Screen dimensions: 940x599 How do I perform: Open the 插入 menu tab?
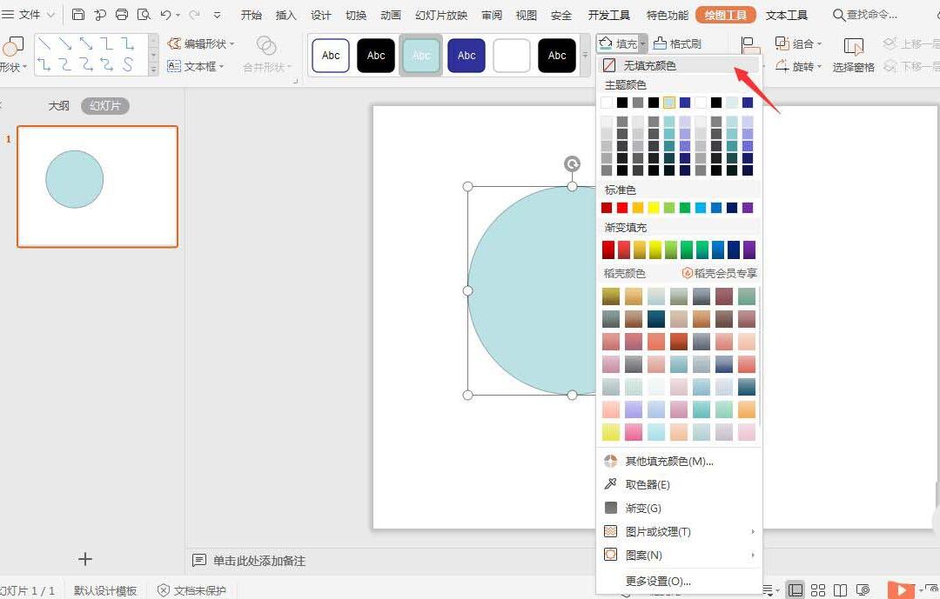coord(285,14)
